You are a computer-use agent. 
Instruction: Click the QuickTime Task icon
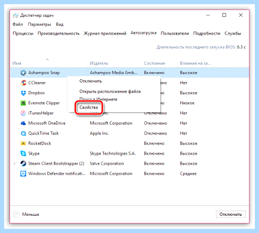click(x=23, y=133)
